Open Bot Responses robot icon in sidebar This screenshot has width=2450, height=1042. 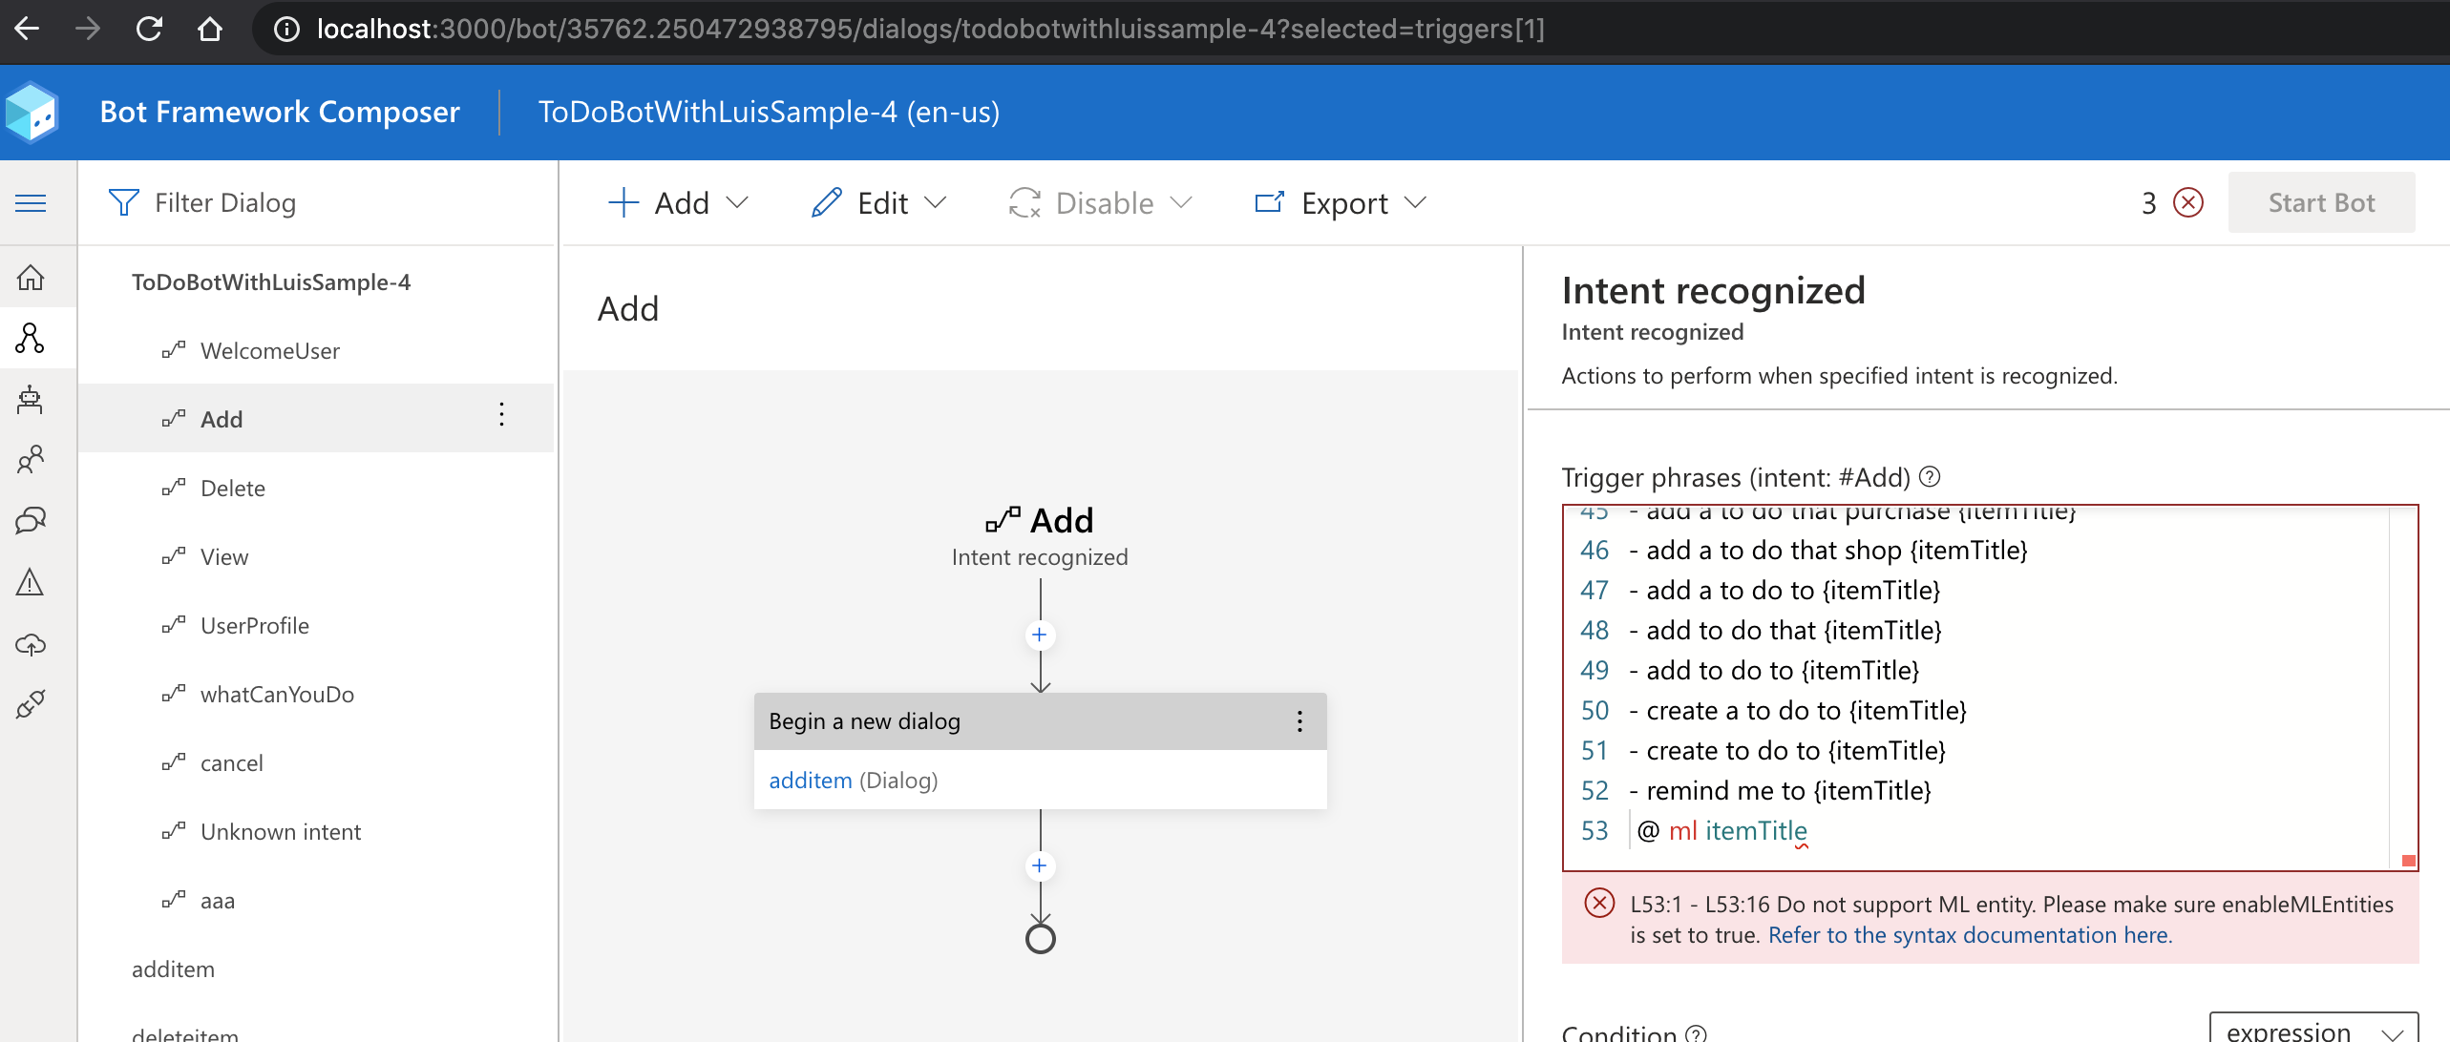click(31, 399)
